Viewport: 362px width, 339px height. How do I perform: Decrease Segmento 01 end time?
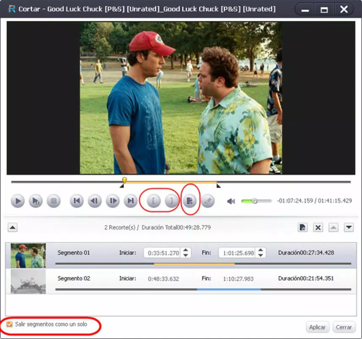tap(261, 255)
